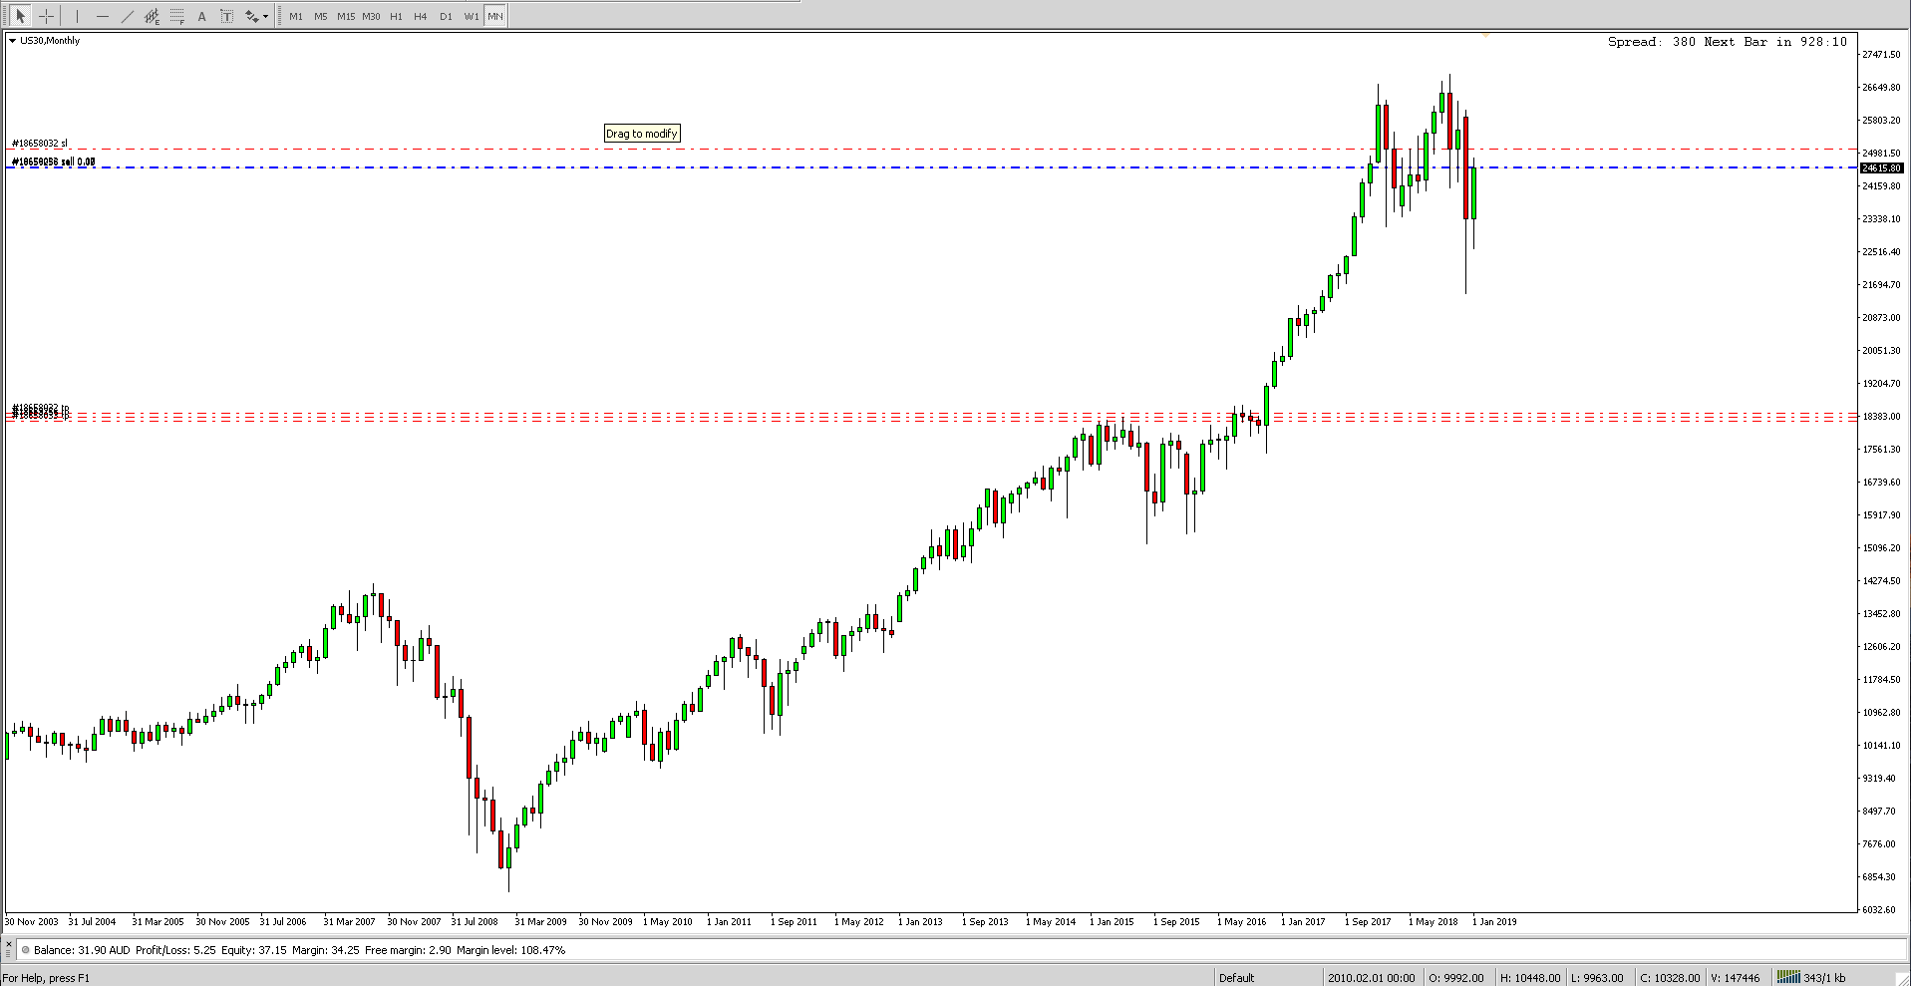Switch chart to M5 timeframe

(321, 16)
